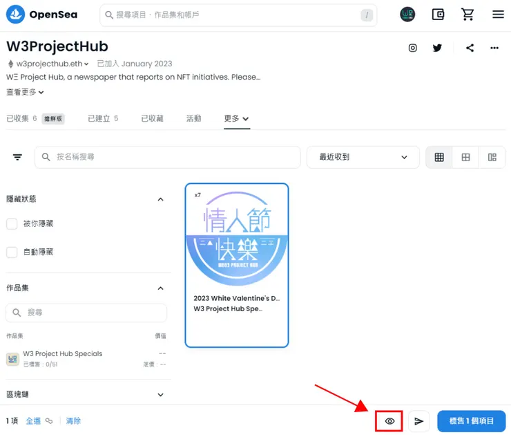This screenshot has height=435, width=511.
Task: Focus the top OpenSea search field
Action: pos(238,15)
